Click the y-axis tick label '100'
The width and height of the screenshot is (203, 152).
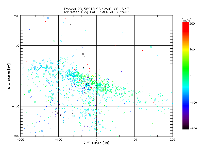[x=17, y=46]
